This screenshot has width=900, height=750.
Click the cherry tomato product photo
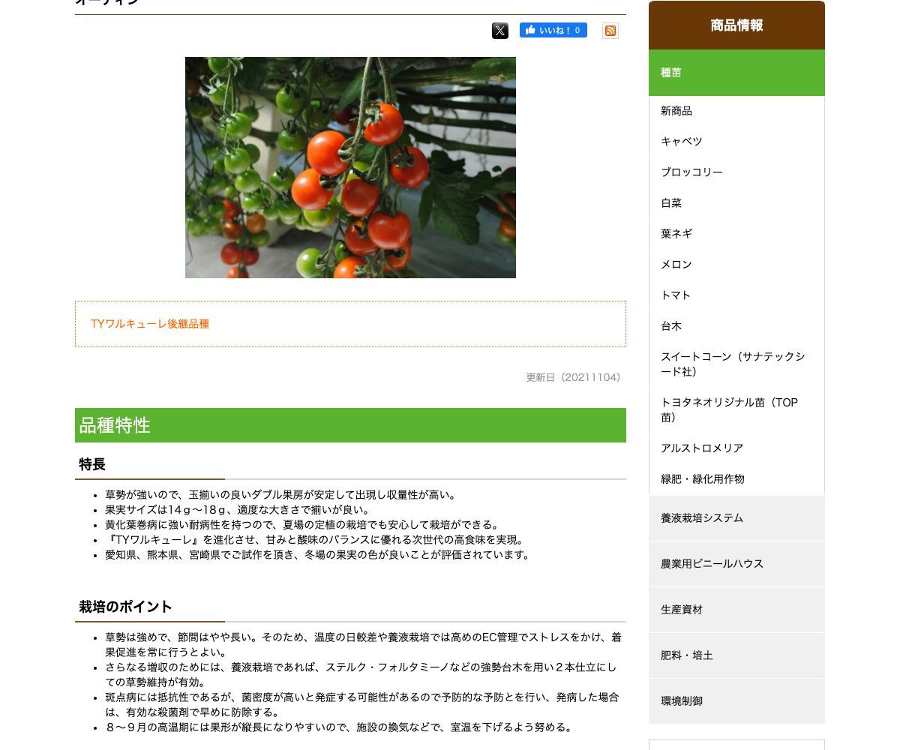click(x=350, y=167)
